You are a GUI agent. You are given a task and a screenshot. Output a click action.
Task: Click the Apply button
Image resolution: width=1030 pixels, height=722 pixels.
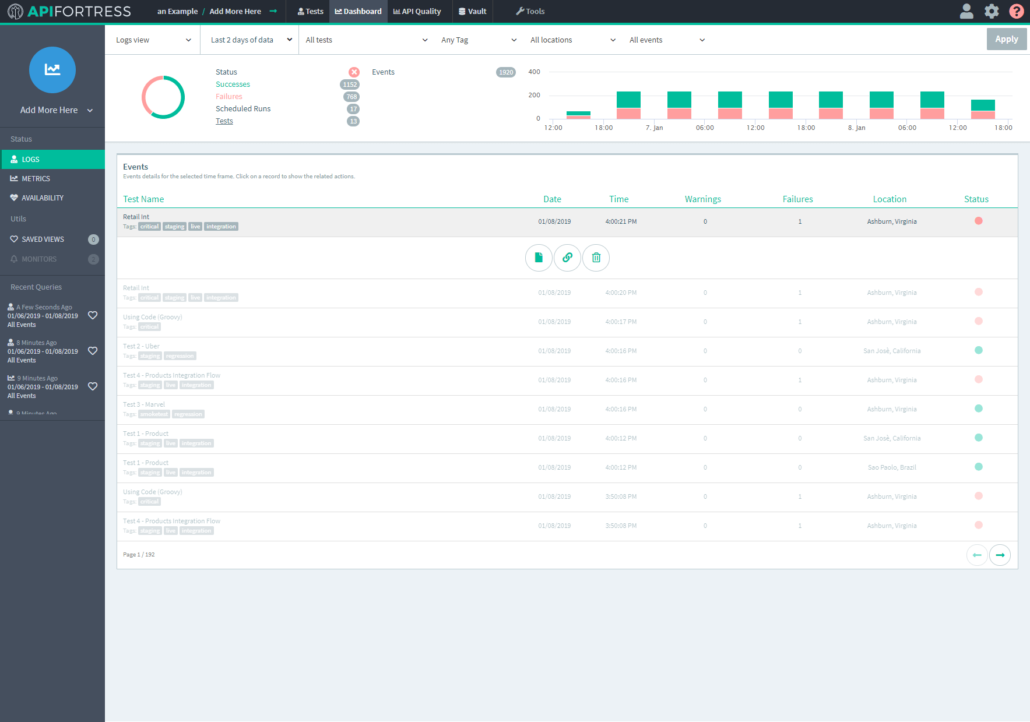pos(1007,39)
